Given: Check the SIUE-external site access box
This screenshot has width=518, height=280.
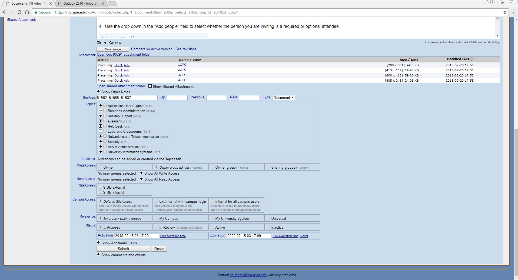Looking at the screenshot, I should 100,187.
